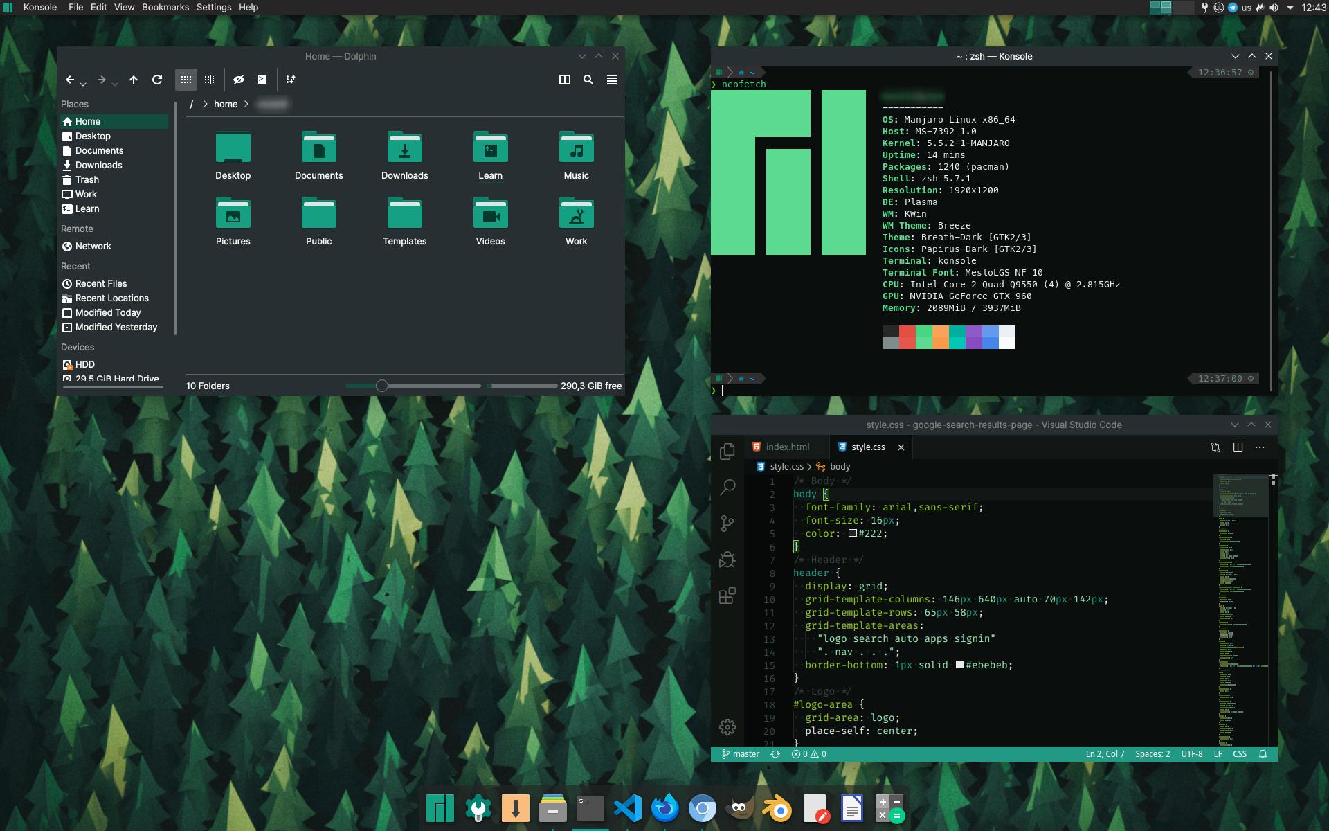Adjust the Dolphin zoom slider handle
This screenshot has height=831, width=1329.
(x=381, y=386)
